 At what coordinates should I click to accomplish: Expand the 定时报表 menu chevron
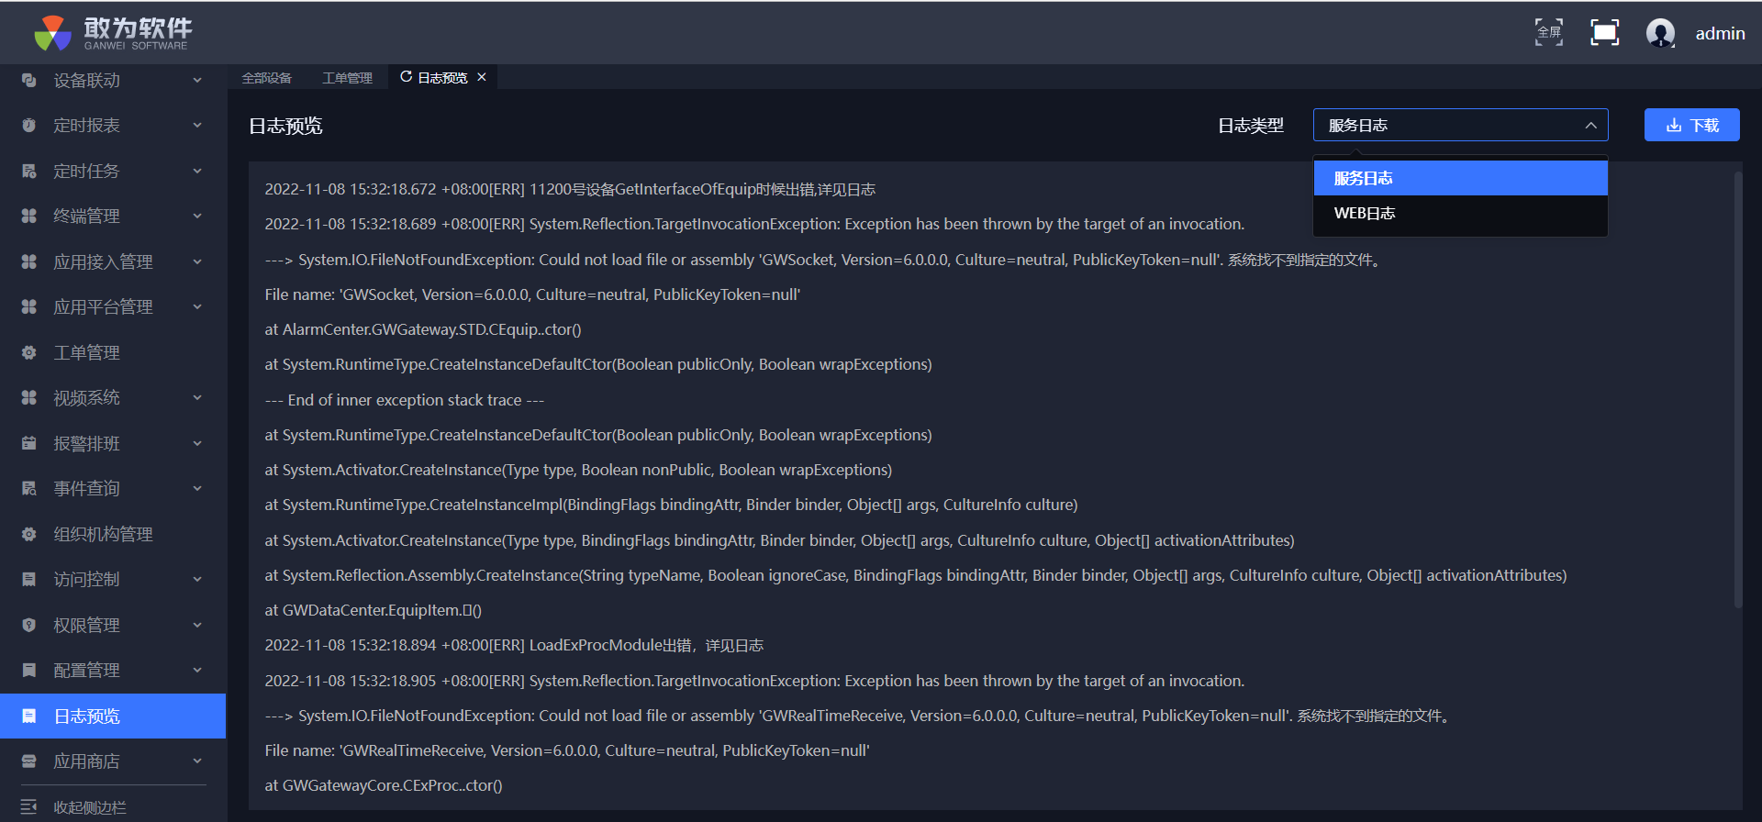[197, 126]
